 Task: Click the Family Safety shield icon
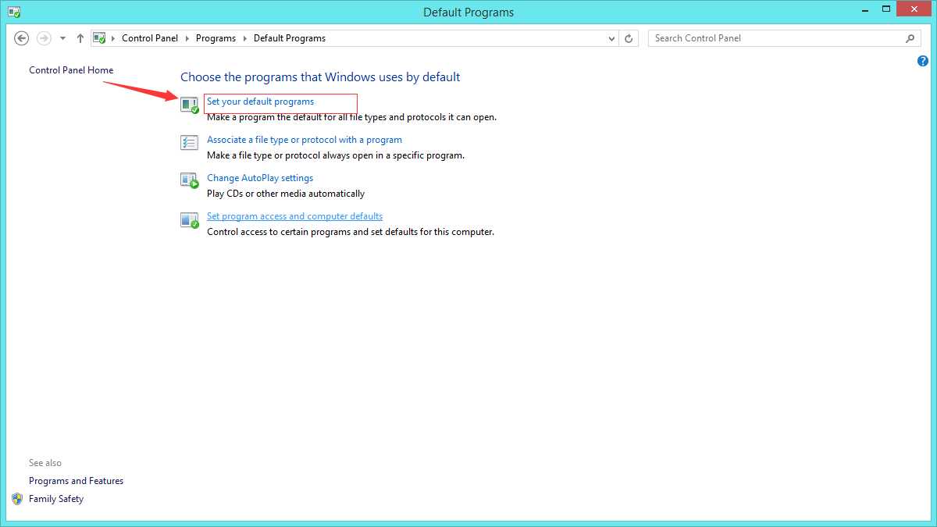17,498
